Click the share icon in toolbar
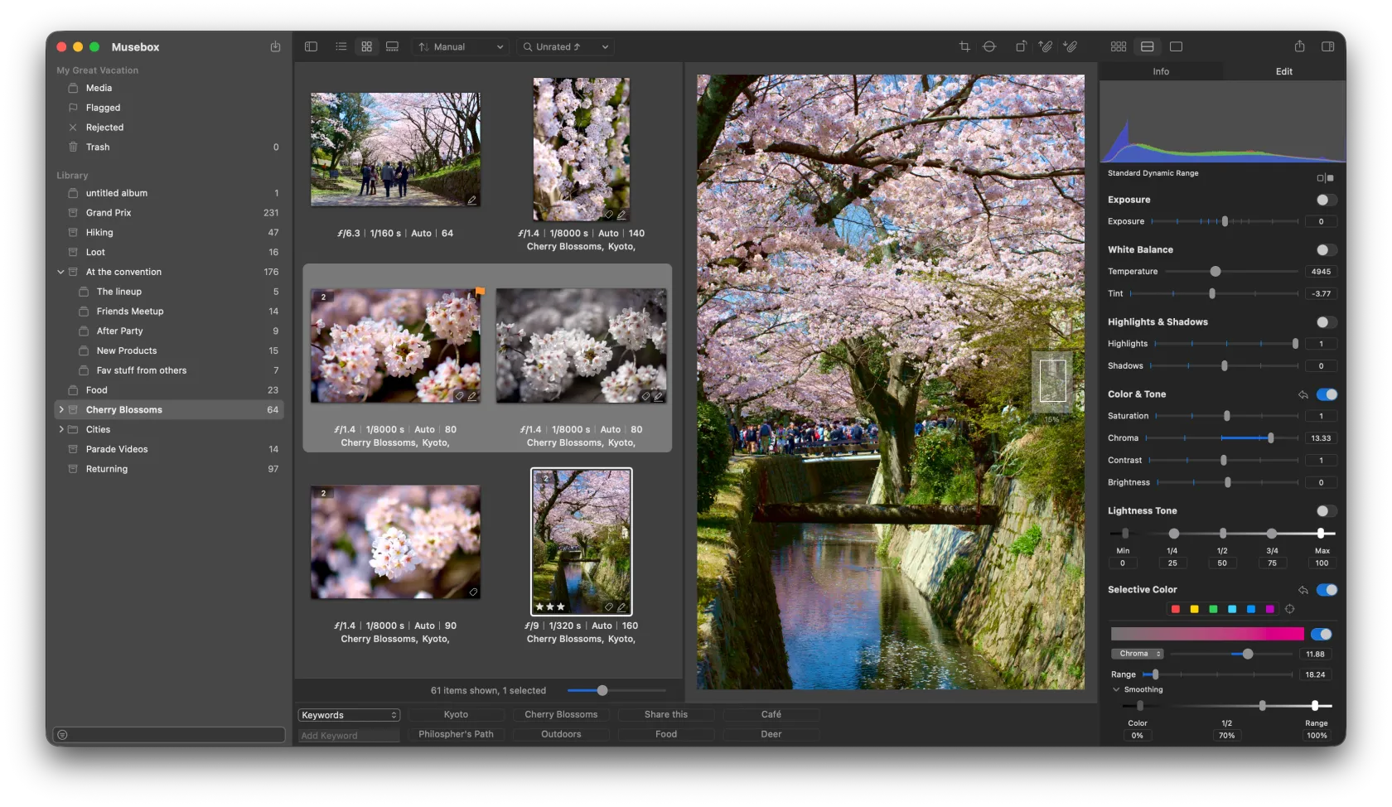Viewport: 1392px width, 807px height. [1299, 47]
